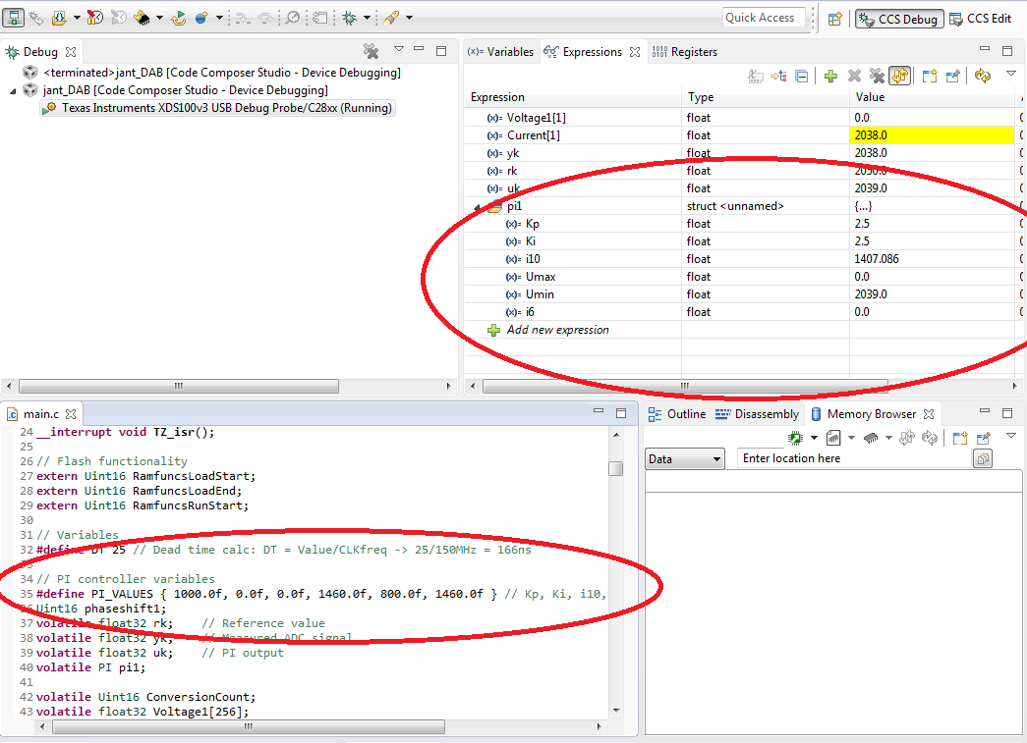Click the green bug debug icon in toolbar
The width and height of the screenshot is (1027, 743).
(350, 18)
